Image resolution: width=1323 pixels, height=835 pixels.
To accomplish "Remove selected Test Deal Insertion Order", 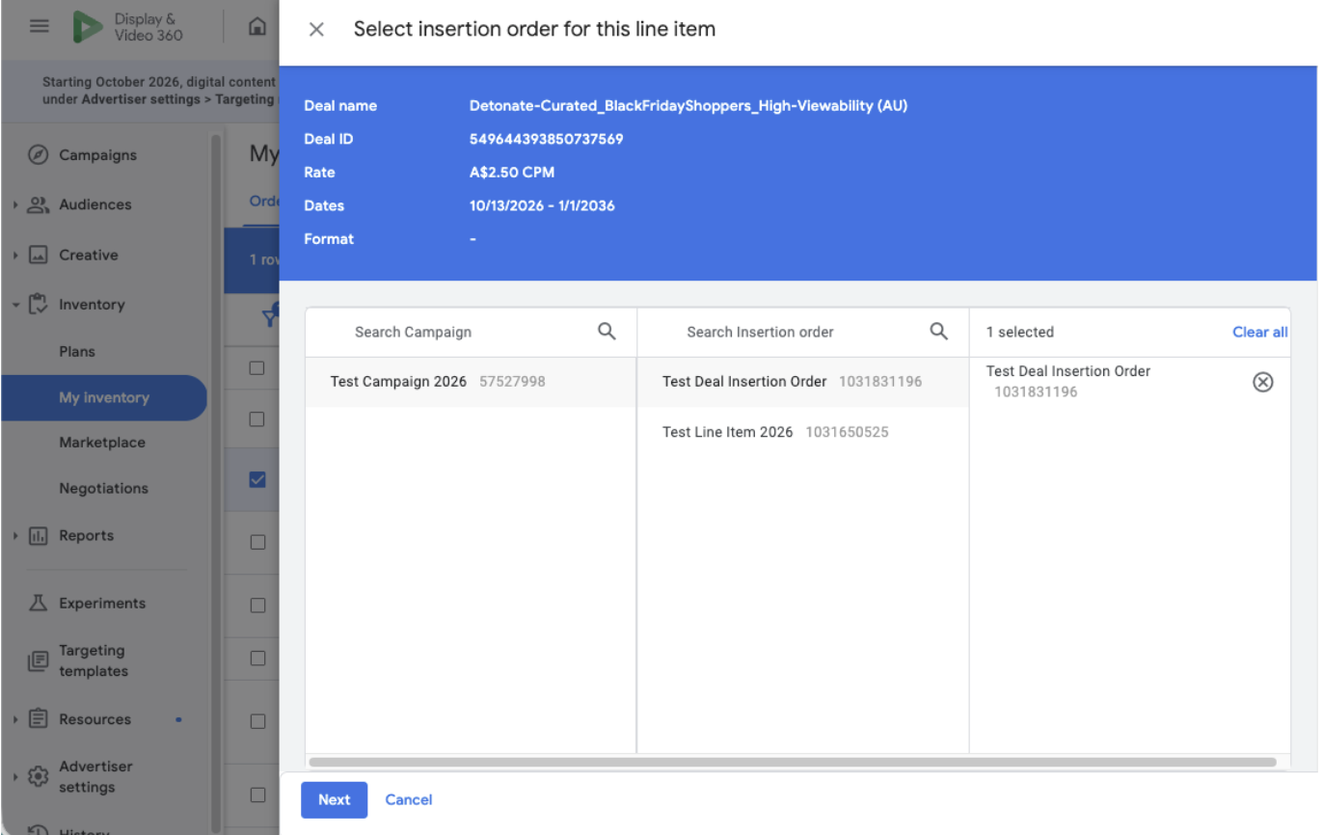I will click(1262, 382).
